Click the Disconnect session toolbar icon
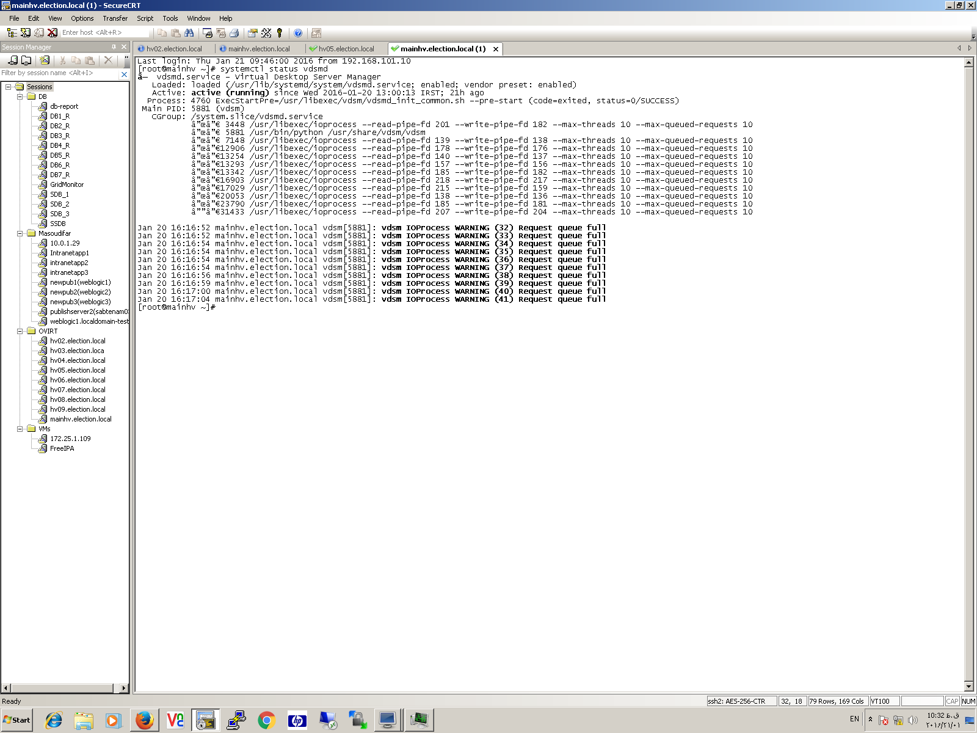This screenshot has width=977, height=733. coord(53,33)
